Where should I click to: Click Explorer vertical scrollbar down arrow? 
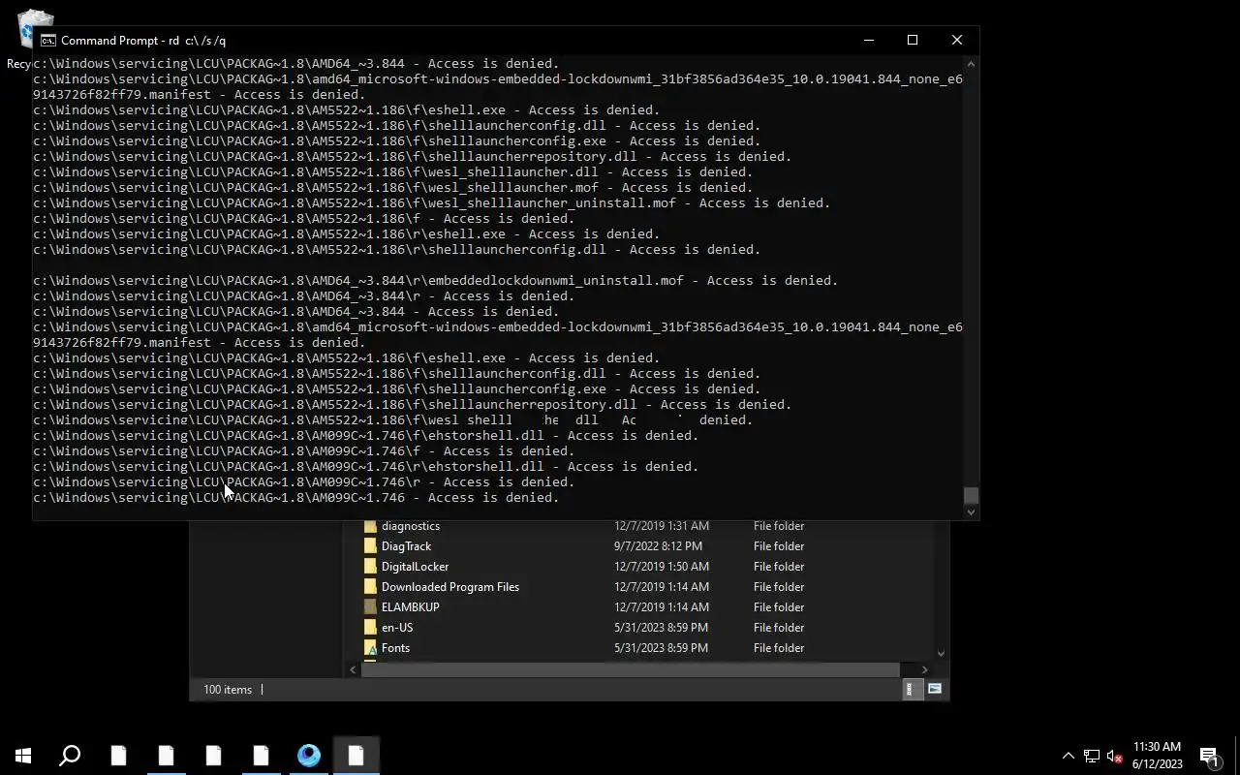[x=940, y=654]
